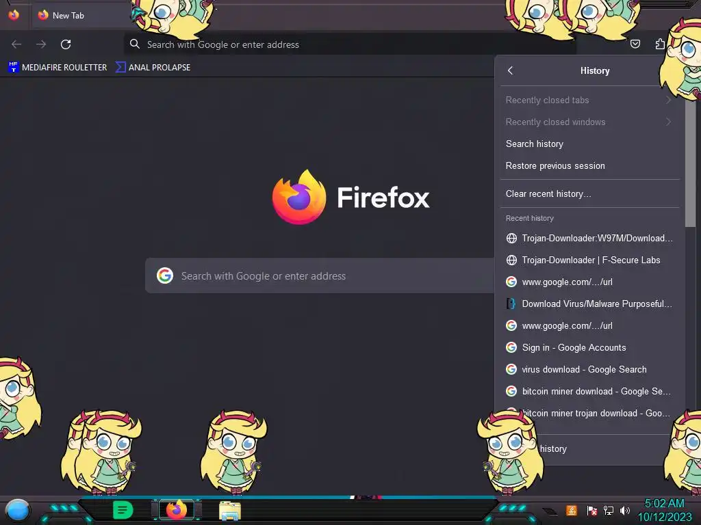Choose Restore previous session
Viewport: 701px width, 525px height.
(x=589, y=165)
